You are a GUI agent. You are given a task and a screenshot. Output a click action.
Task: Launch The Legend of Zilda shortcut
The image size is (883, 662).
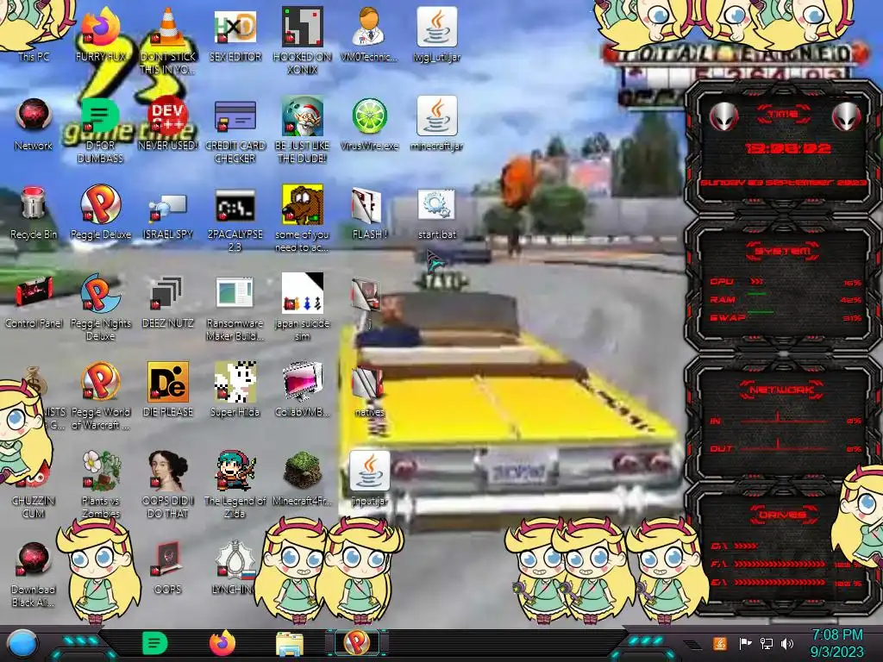[x=235, y=484]
